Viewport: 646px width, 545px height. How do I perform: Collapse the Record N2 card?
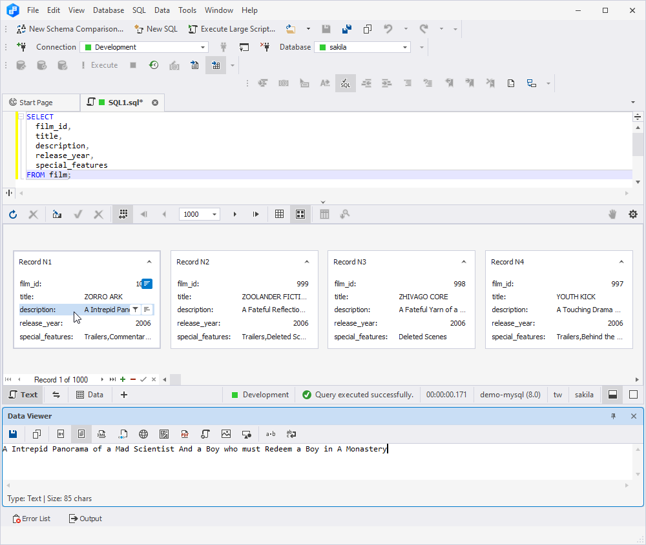pyautogui.click(x=306, y=262)
